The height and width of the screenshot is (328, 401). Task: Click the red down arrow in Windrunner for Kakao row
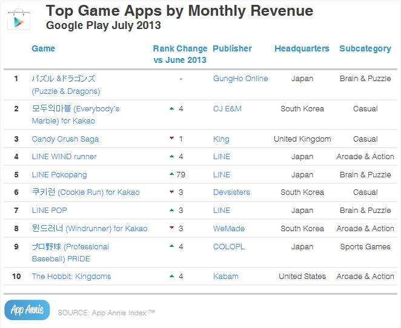[172, 229]
